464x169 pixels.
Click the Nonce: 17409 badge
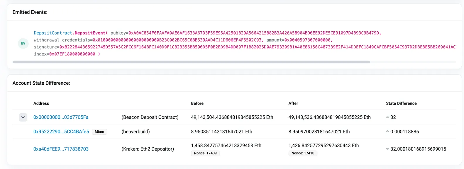pyautogui.click(x=205, y=153)
